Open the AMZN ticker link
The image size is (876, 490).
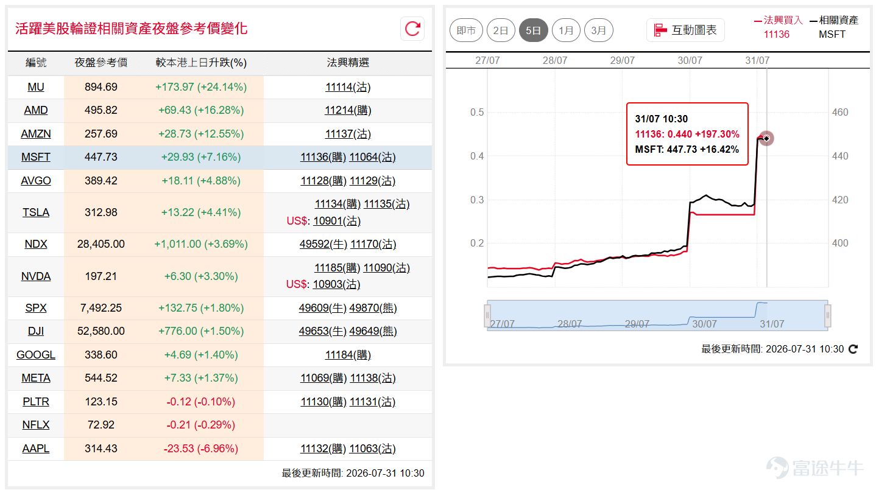36,134
